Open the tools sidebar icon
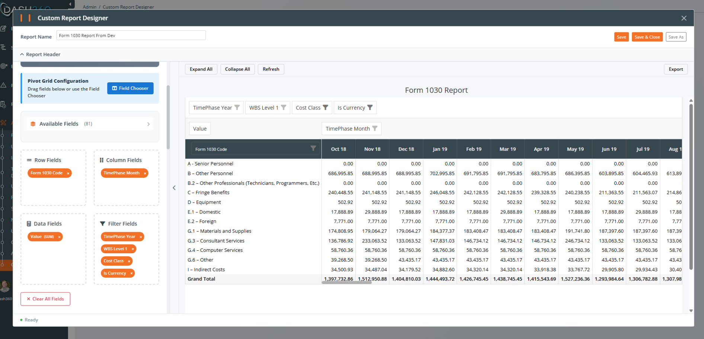704x339 pixels. (x=3, y=123)
